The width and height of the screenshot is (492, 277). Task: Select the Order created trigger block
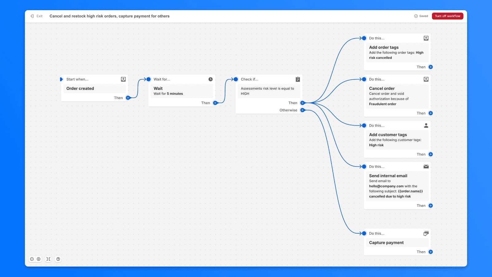click(x=95, y=89)
